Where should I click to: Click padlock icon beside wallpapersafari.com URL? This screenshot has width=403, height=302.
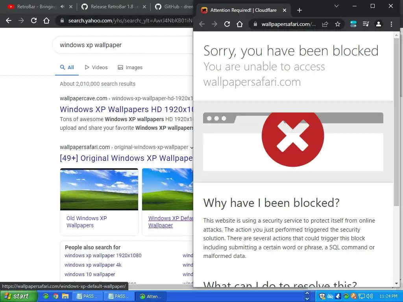click(x=255, y=24)
